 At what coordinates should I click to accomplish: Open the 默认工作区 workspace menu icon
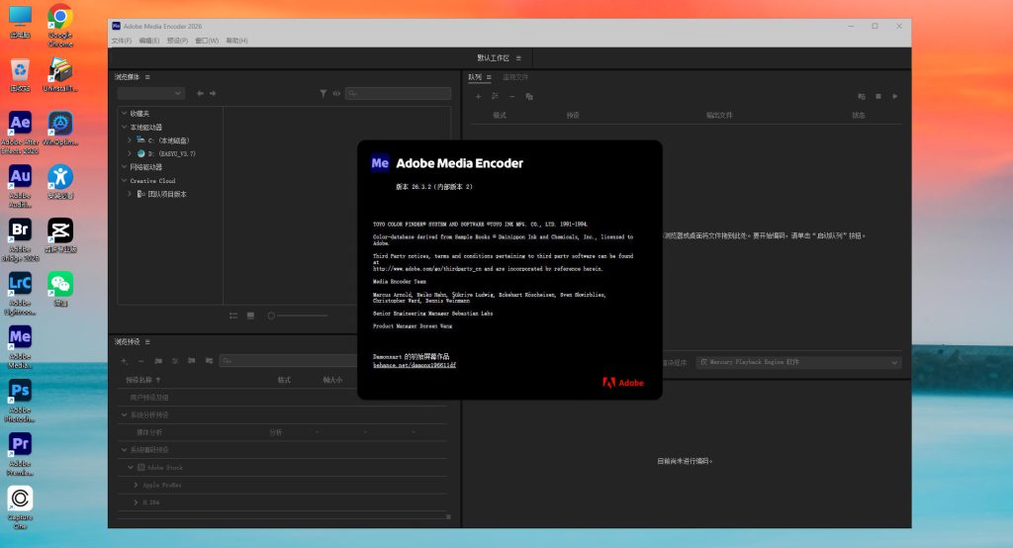point(518,58)
